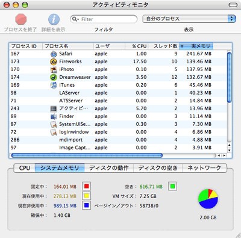The image size is (241, 238).
Task: Open the ディスクの動作 tab
Action: click(x=109, y=168)
